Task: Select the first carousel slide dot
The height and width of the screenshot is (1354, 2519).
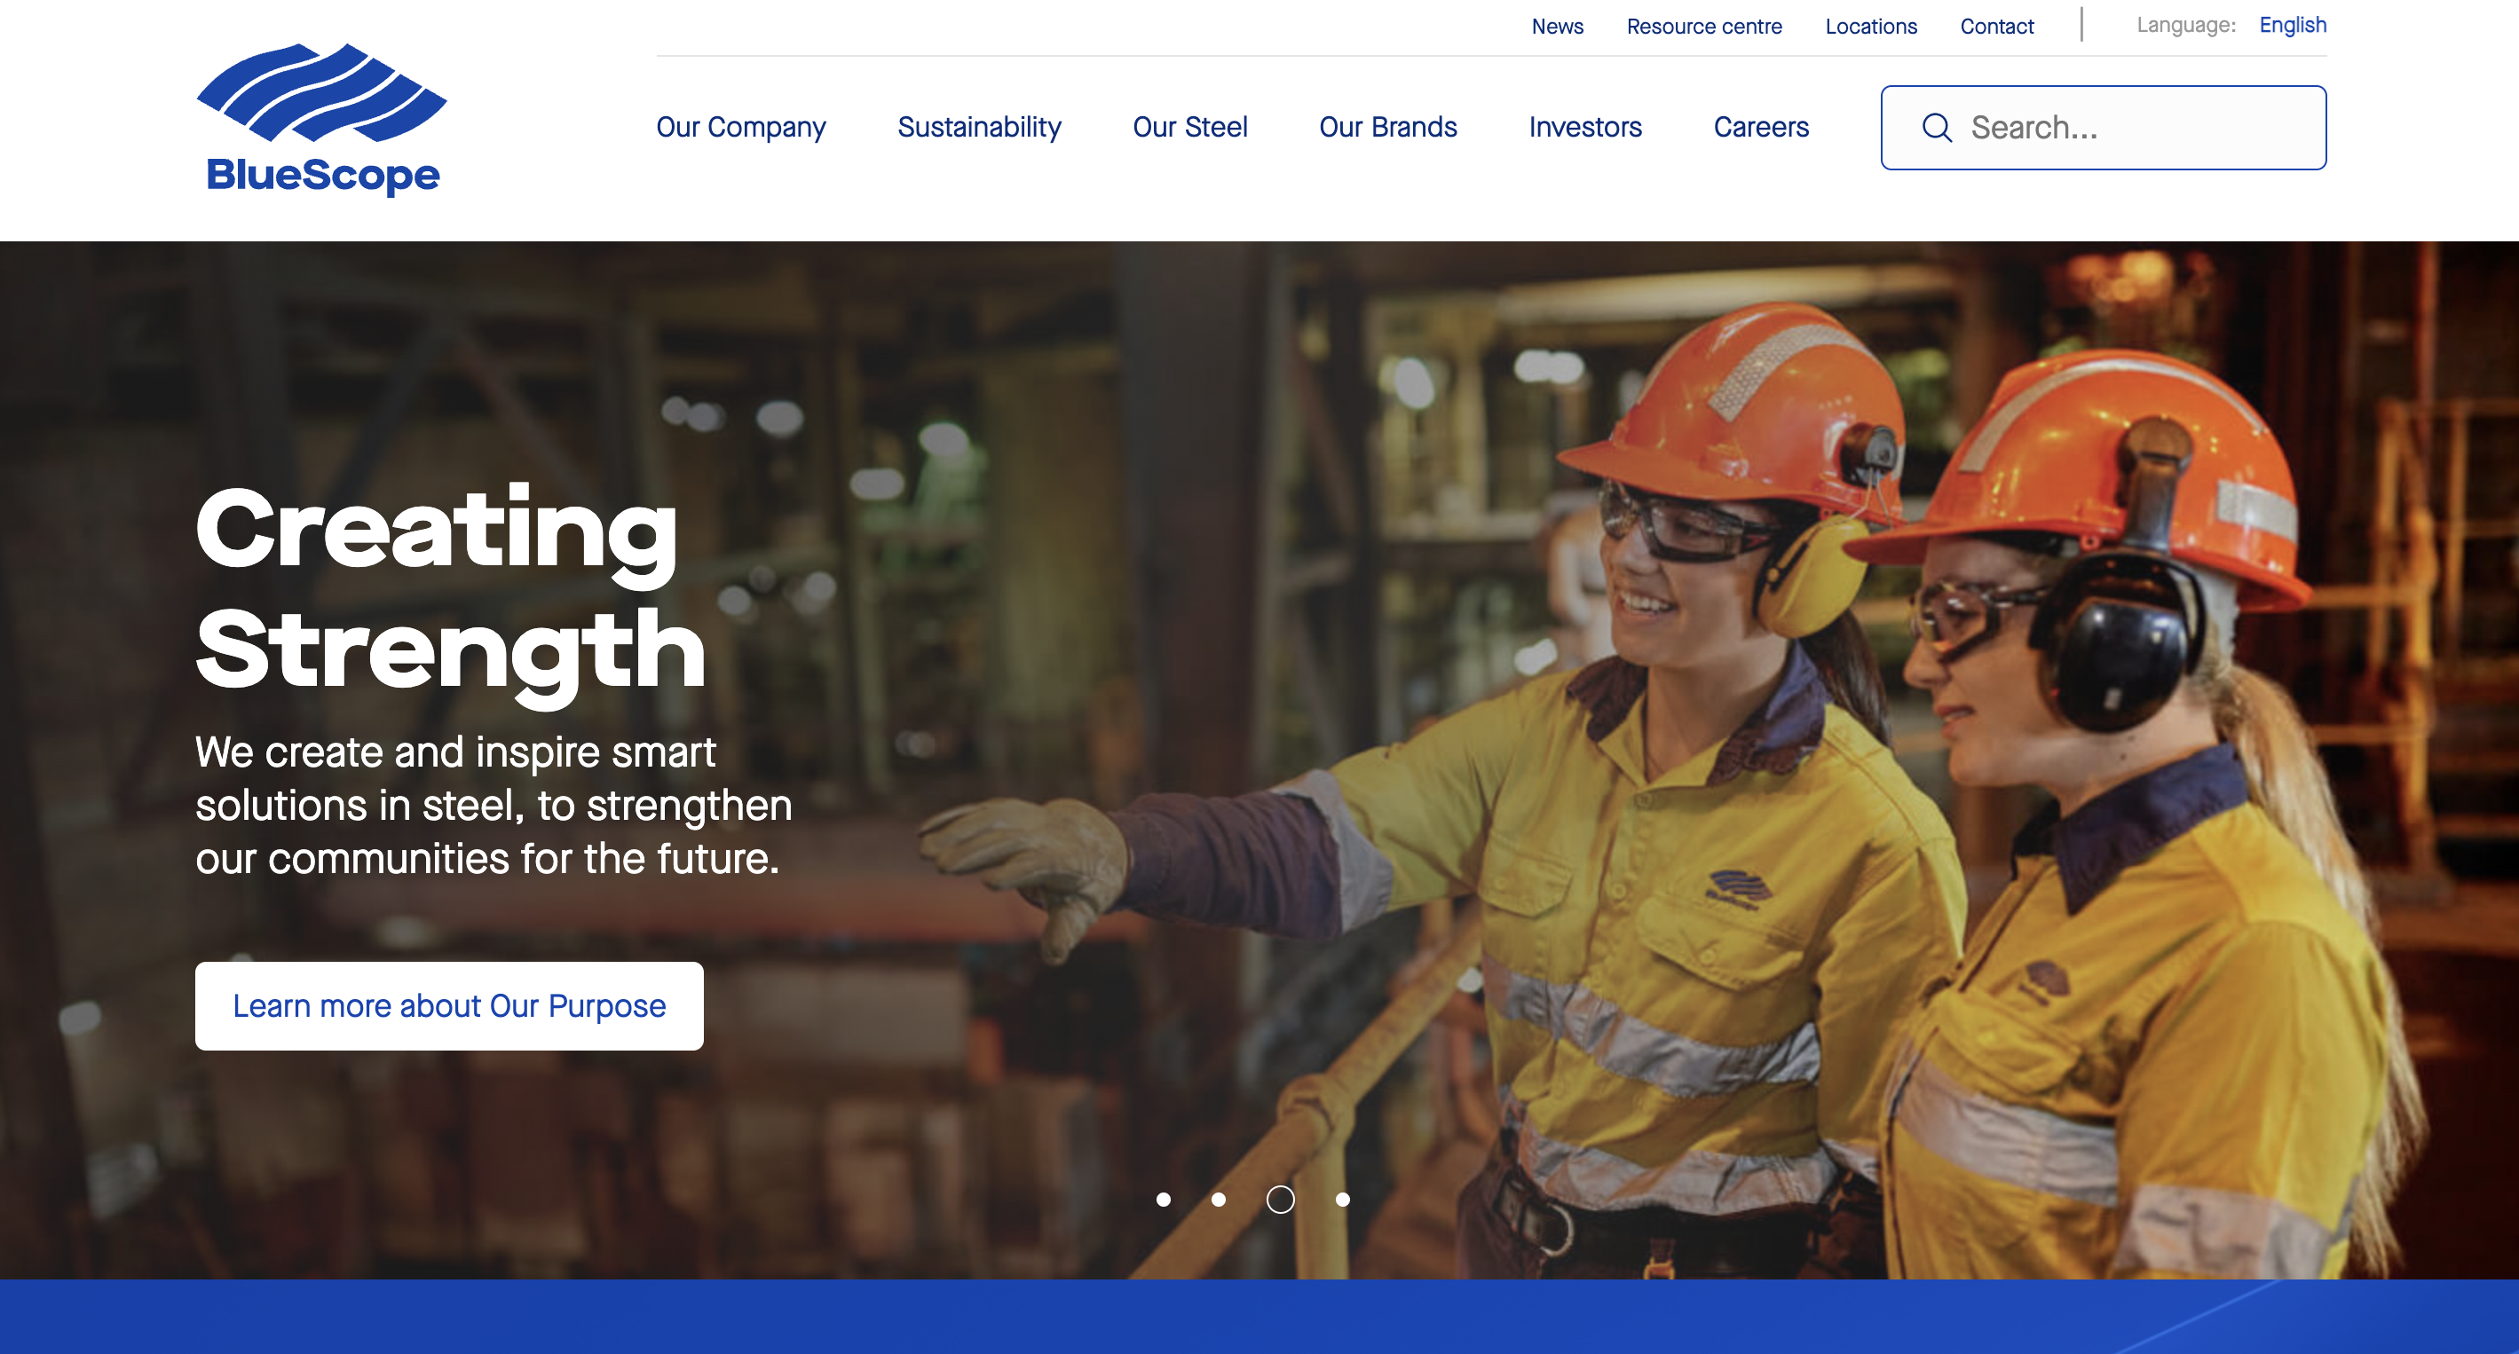Action: 1163,1200
